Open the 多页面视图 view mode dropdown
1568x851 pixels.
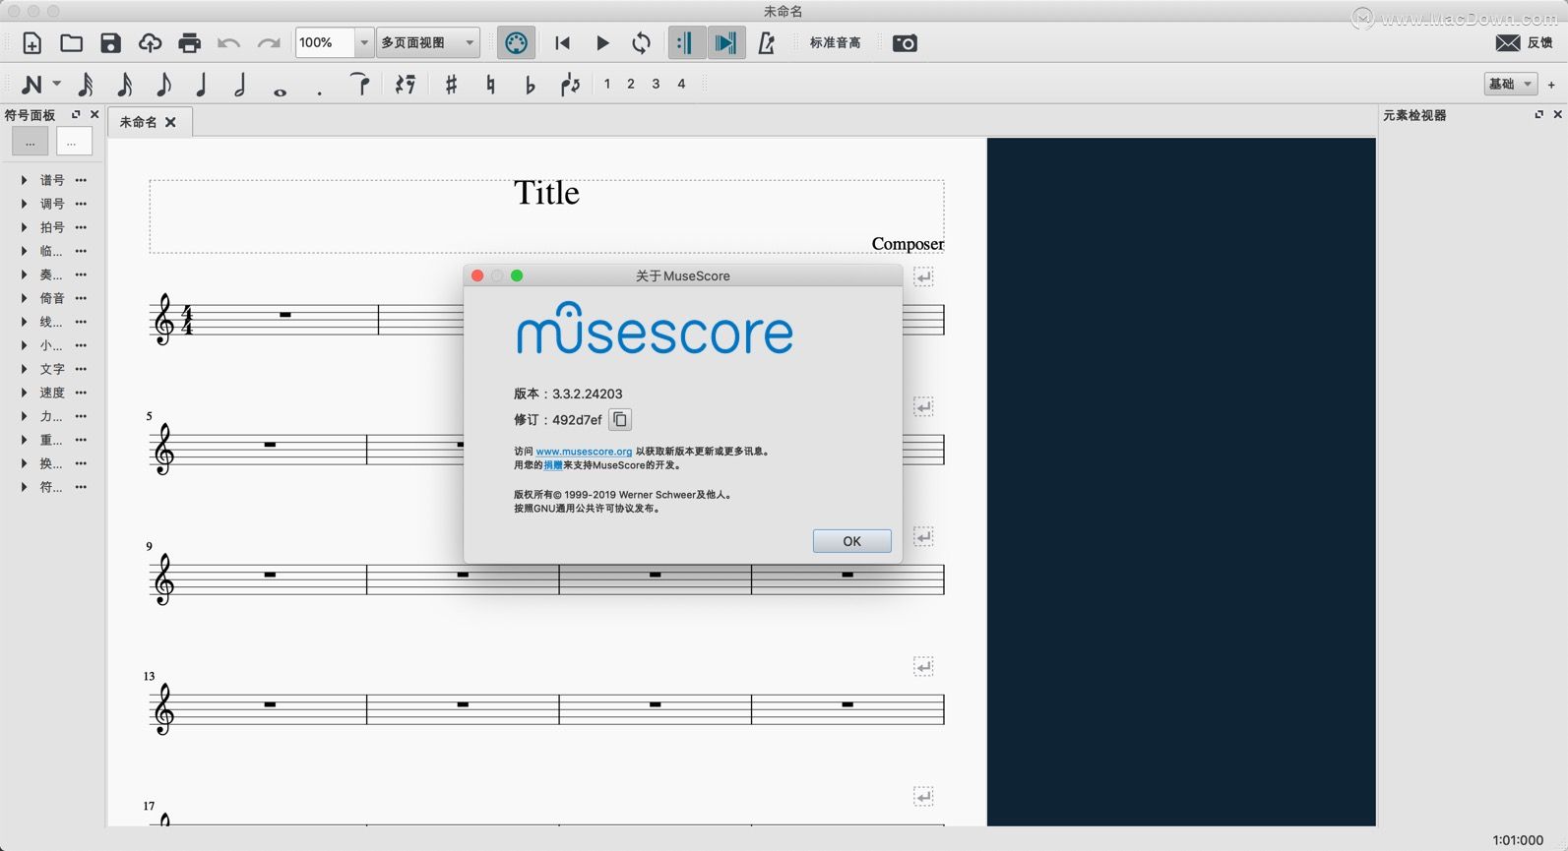click(428, 43)
